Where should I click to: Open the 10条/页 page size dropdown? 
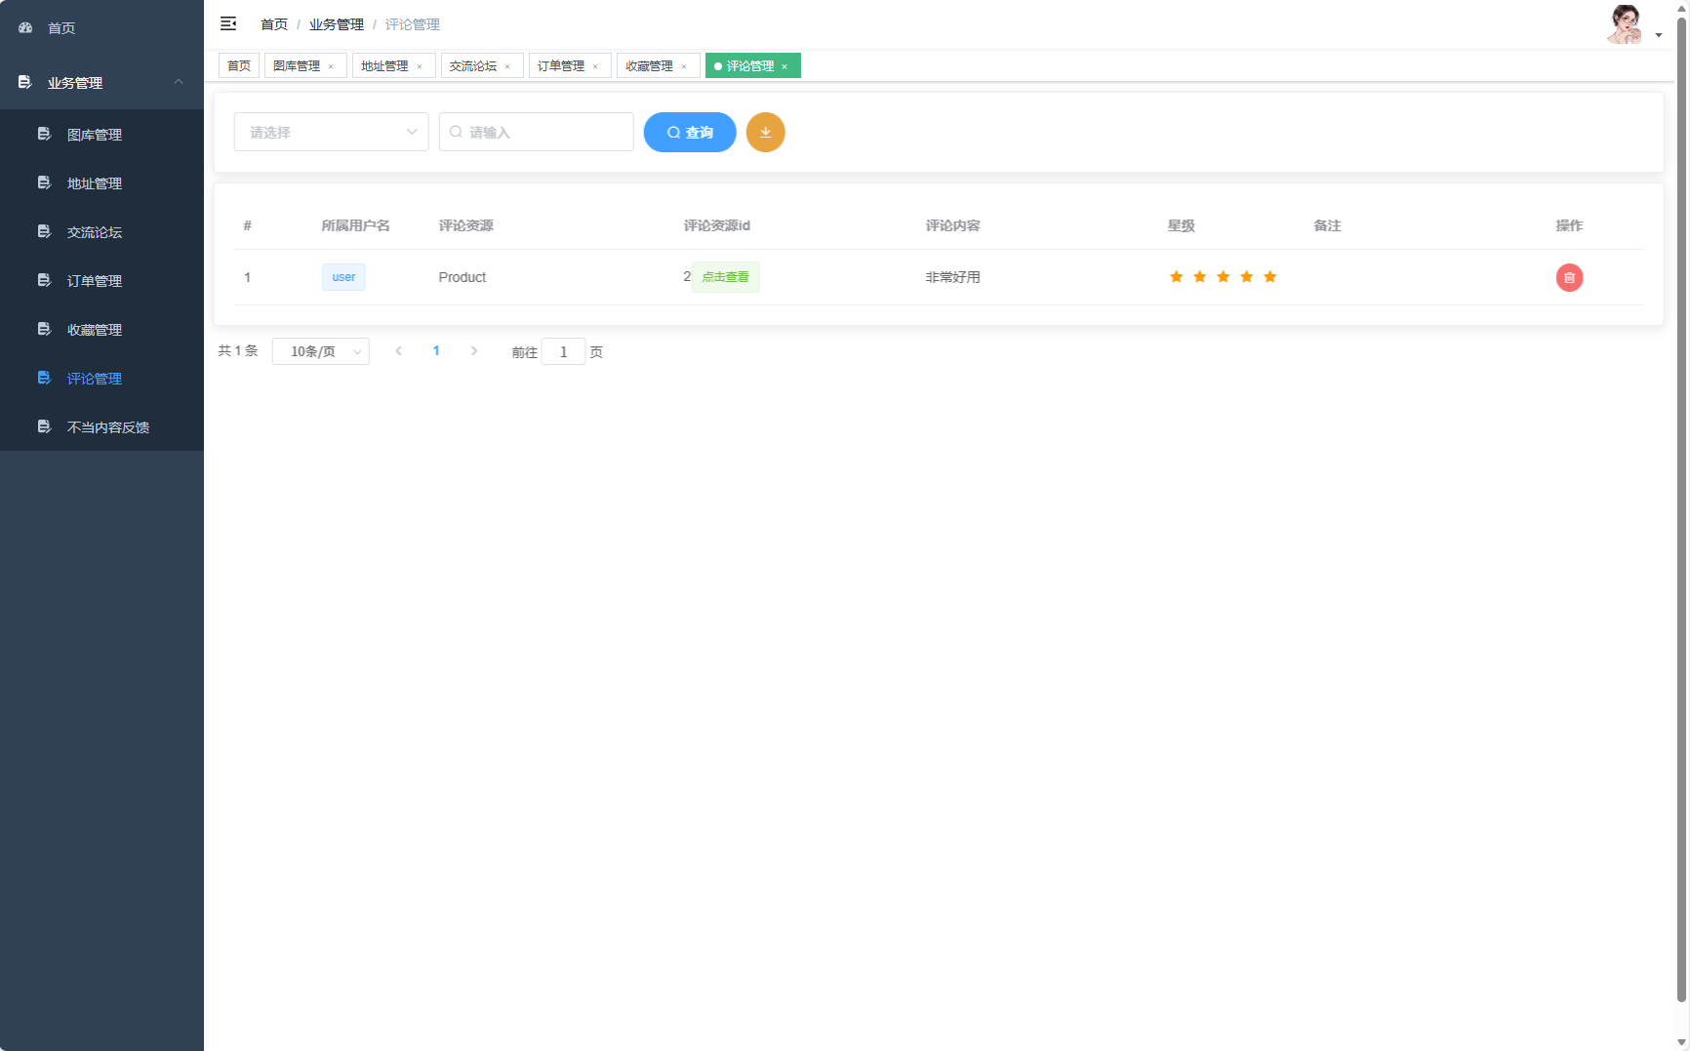(x=320, y=351)
